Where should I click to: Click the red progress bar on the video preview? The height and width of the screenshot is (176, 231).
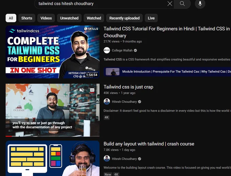click(9, 136)
